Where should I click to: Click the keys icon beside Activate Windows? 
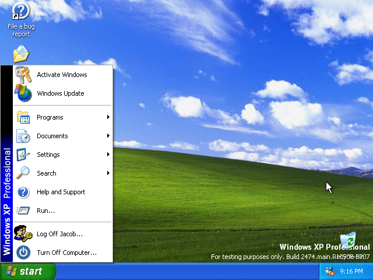(23, 75)
